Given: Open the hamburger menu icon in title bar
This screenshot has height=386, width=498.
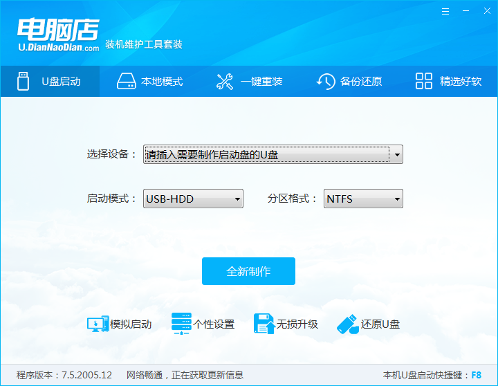Looking at the screenshot, I should click(445, 12).
